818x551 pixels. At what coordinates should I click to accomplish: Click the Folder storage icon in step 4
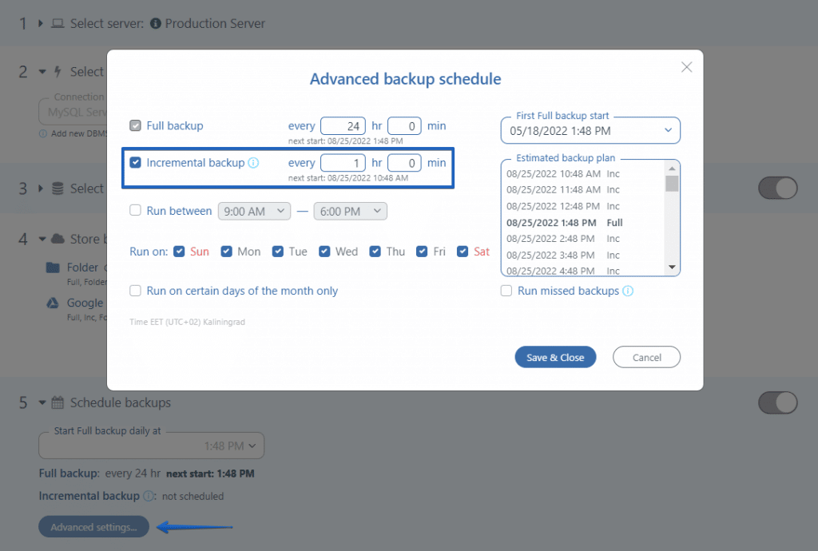coord(51,267)
